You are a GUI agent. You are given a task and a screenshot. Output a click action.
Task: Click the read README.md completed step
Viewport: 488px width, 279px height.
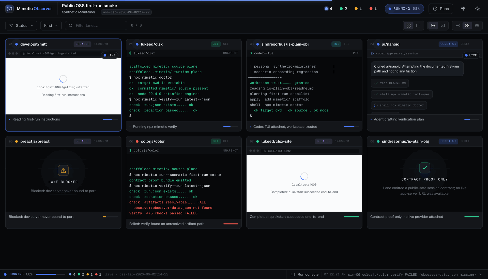click(390, 83)
